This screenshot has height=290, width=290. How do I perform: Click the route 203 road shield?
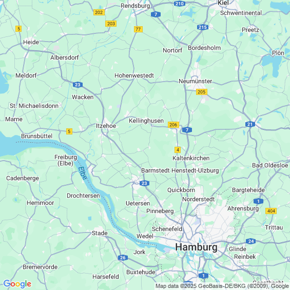111,24
